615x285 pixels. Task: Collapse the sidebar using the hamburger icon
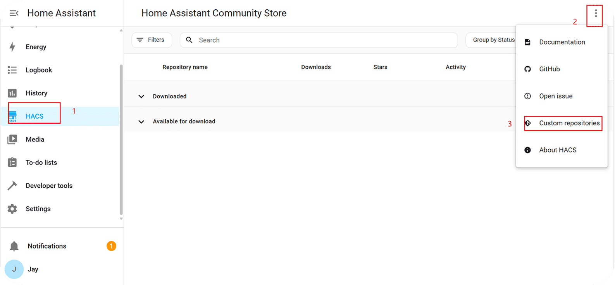[x=14, y=13]
